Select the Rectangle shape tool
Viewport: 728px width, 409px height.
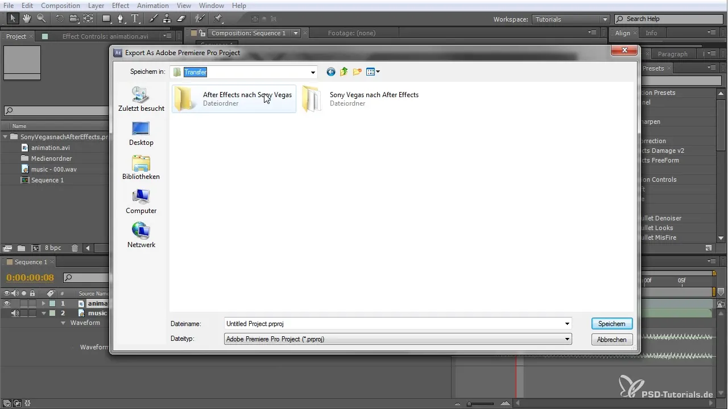tap(106, 19)
